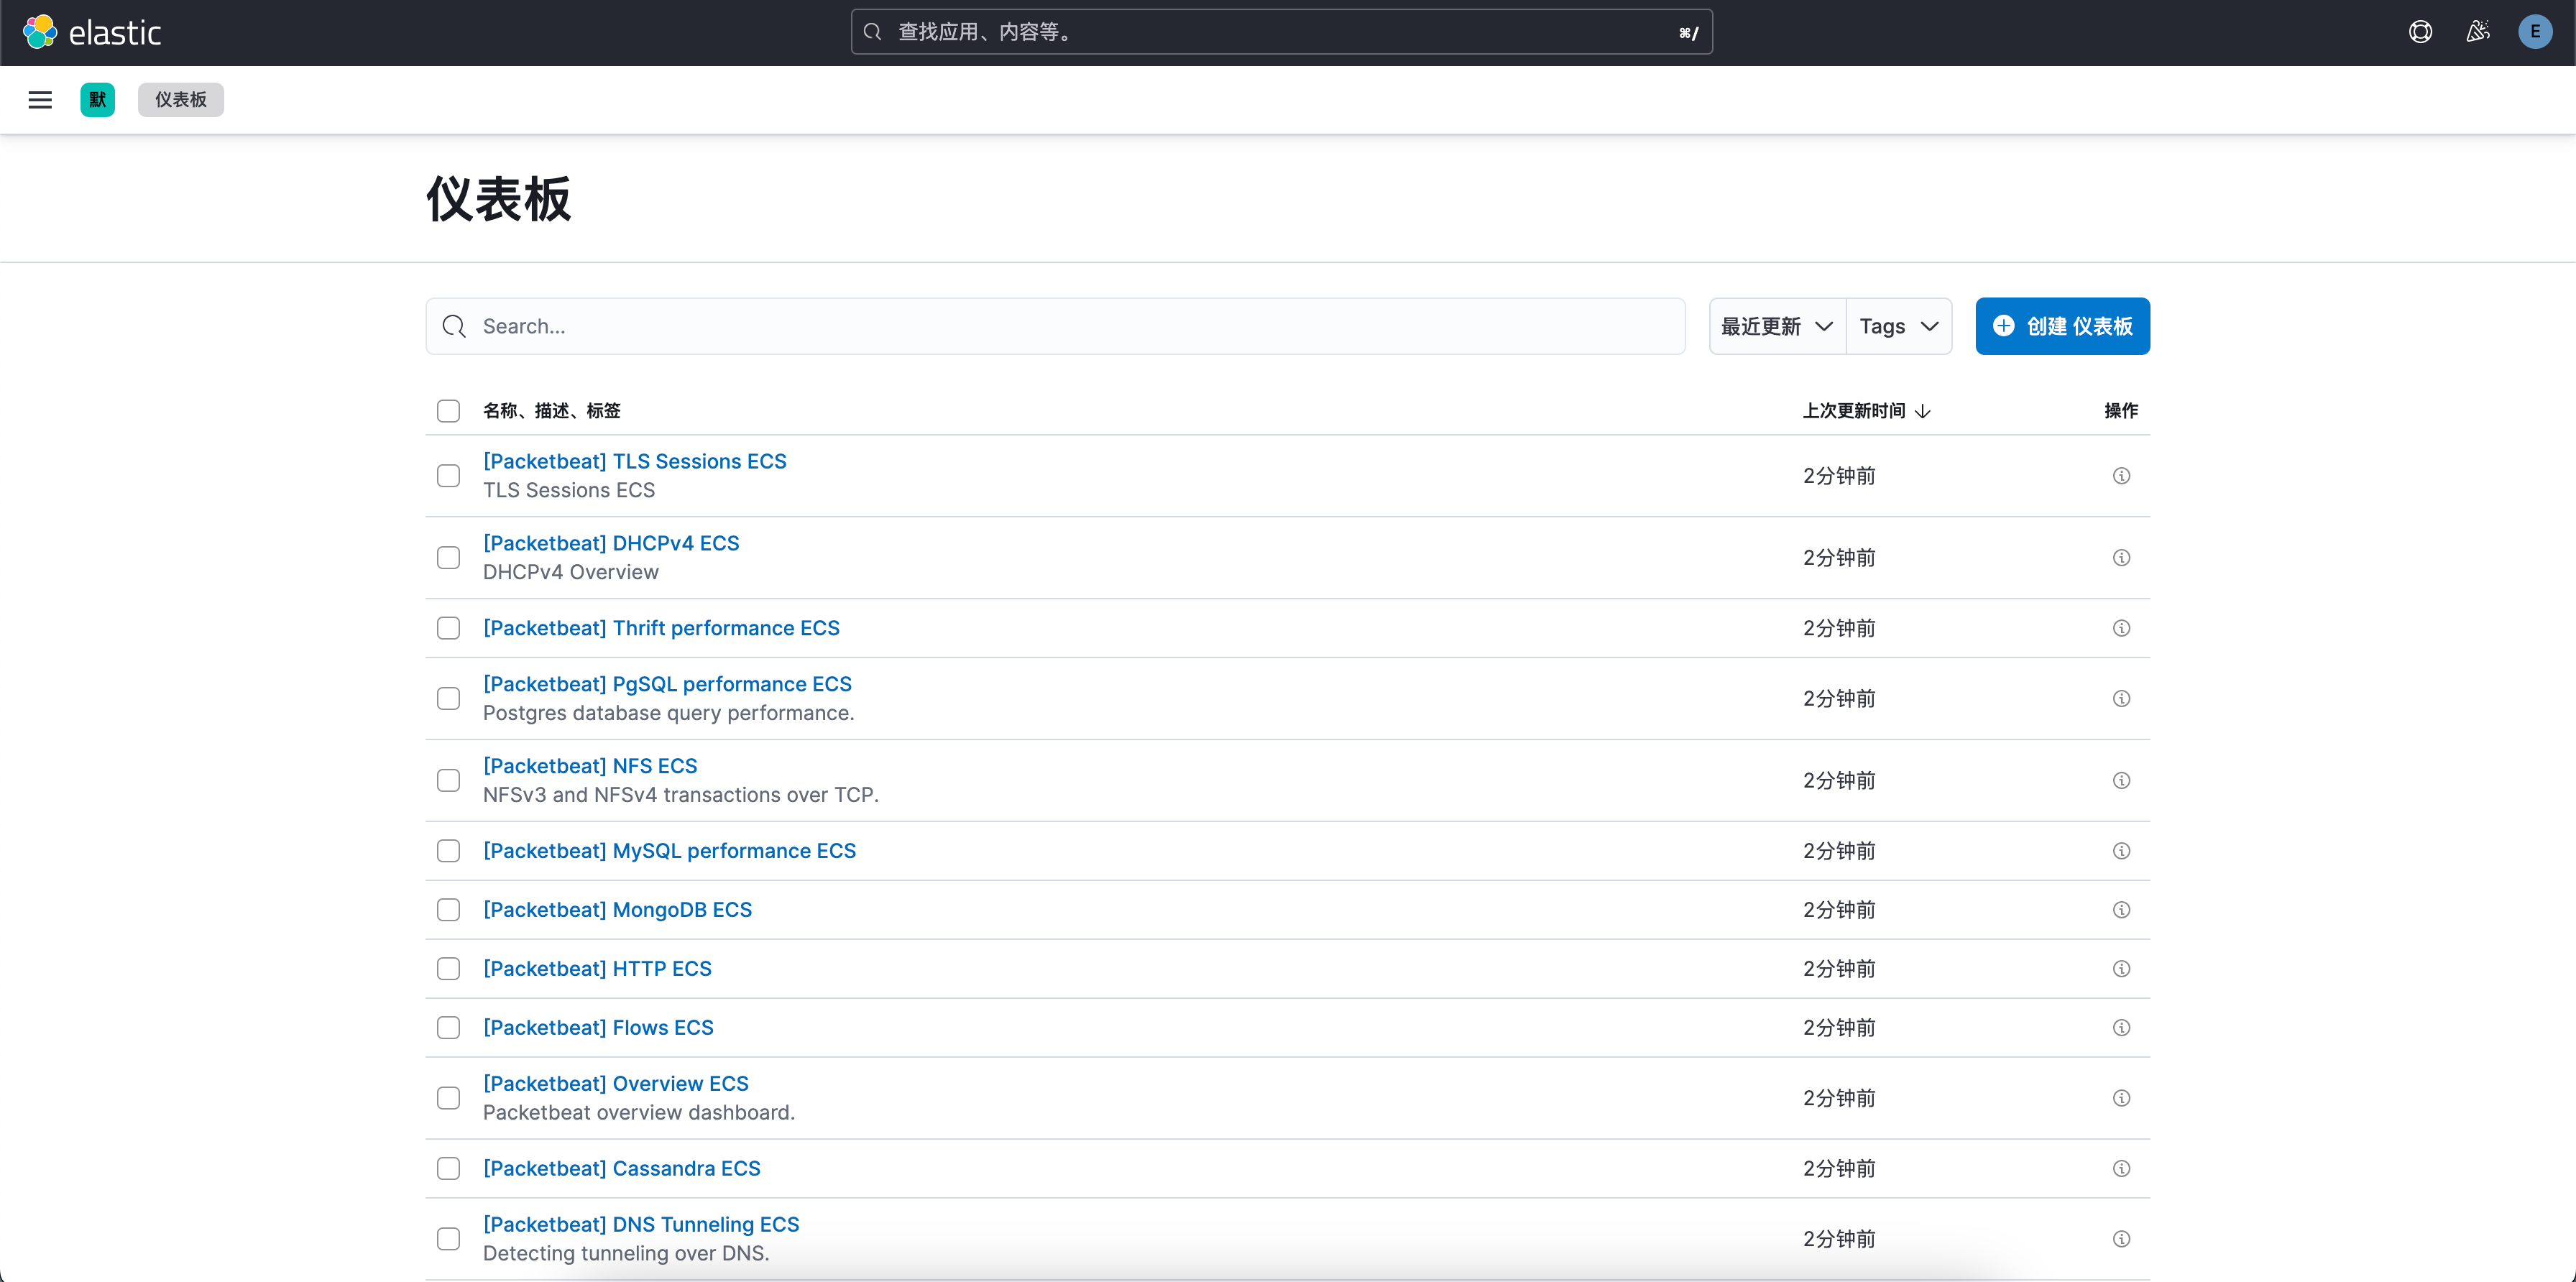Click description 'Detecting tunneling over DNS.'
Screen dimensions: 2576x1282
click(x=626, y=1254)
